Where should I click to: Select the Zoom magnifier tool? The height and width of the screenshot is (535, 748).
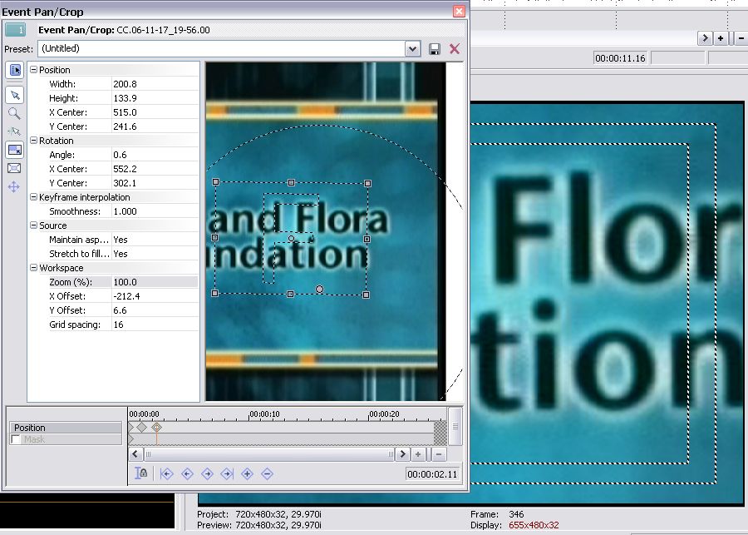click(14, 113)
